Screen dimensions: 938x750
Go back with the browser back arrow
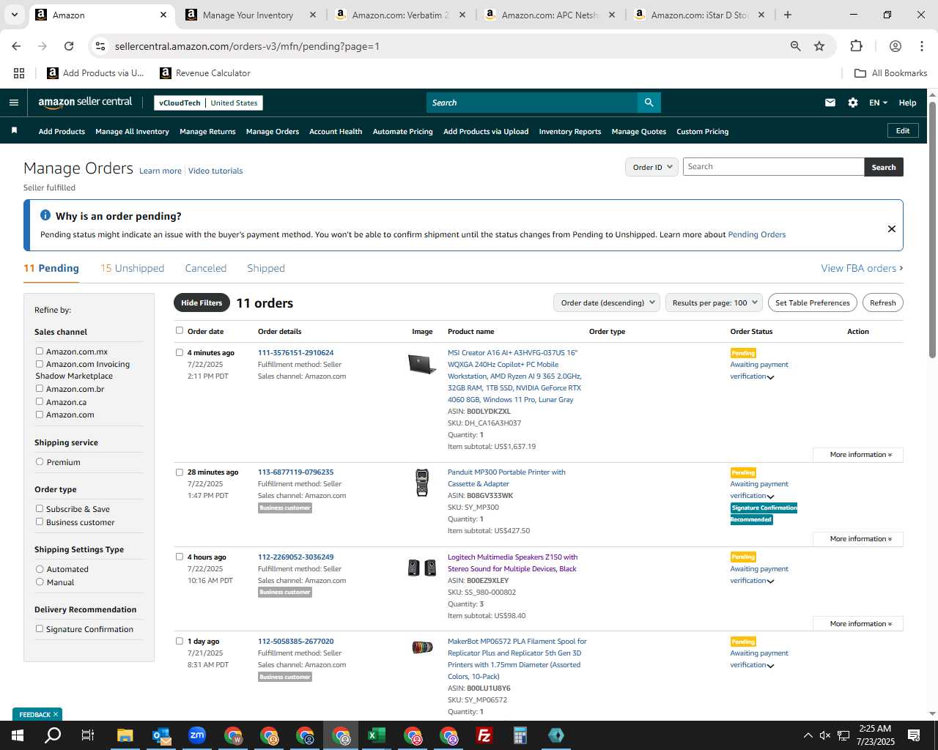click(x=16, y=46)
